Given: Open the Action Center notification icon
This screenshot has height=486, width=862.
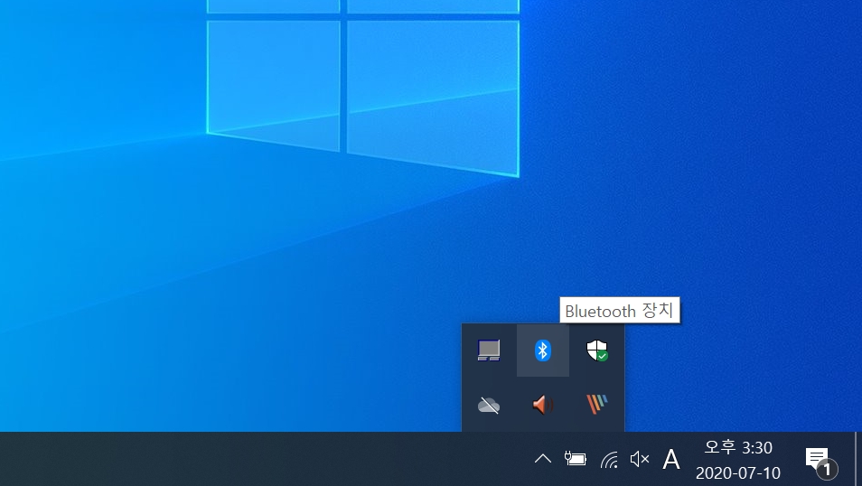Looking at the screenshot, I should click(x=820, y=462).
